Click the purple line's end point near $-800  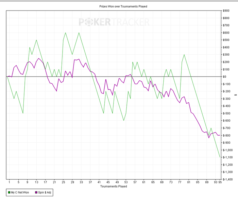[x=220, y=135]
